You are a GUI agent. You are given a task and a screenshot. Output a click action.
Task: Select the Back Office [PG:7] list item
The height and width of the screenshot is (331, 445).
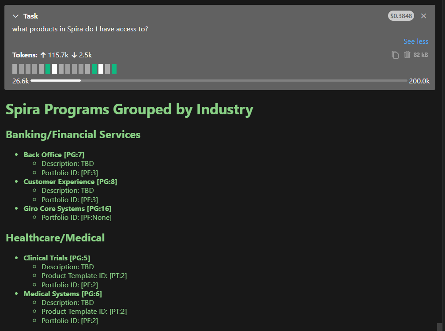tap(54, 155)
